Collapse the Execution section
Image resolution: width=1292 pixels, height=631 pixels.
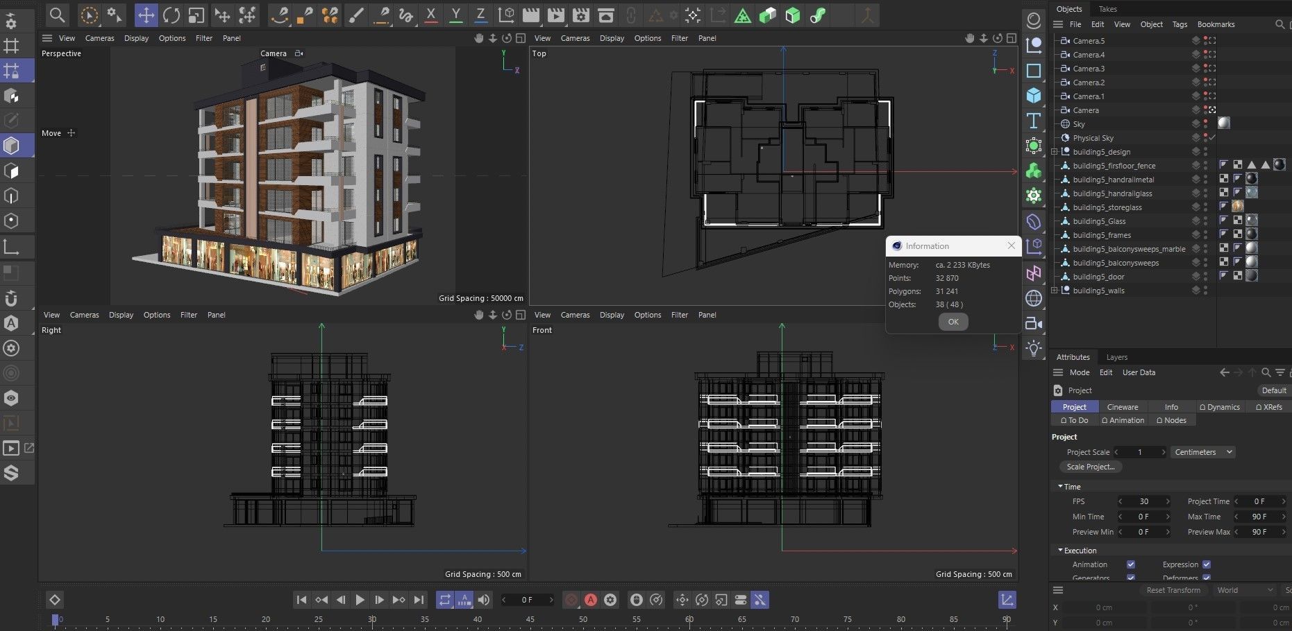tap(1060, 551)
